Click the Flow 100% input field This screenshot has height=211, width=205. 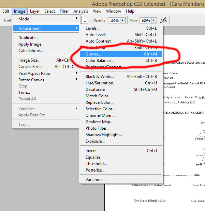pos(146,20)
